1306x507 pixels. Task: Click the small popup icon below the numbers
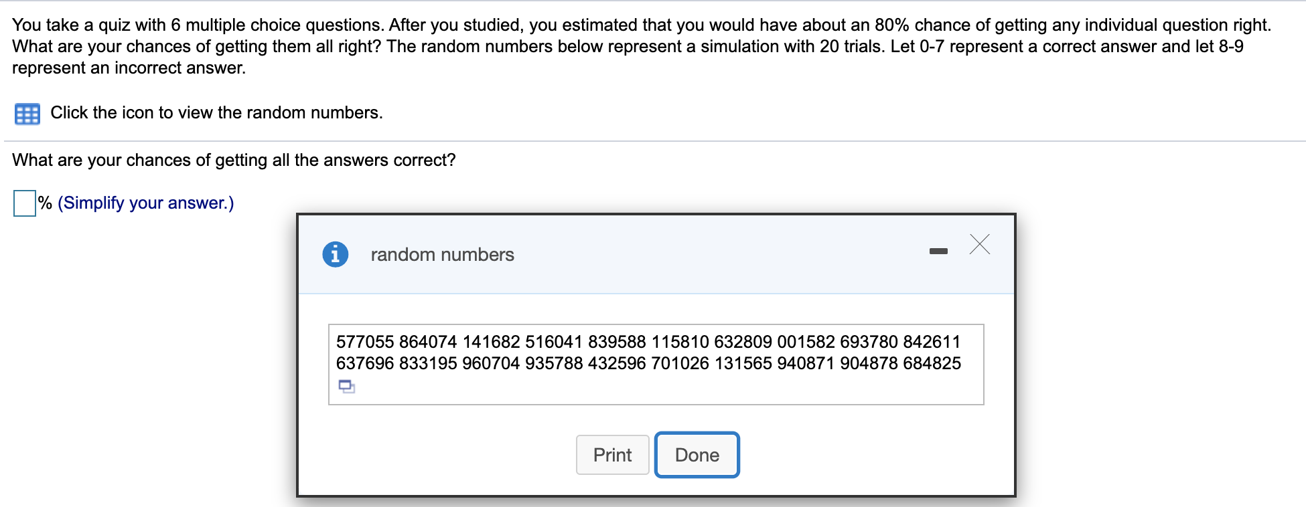pos(346,386)
